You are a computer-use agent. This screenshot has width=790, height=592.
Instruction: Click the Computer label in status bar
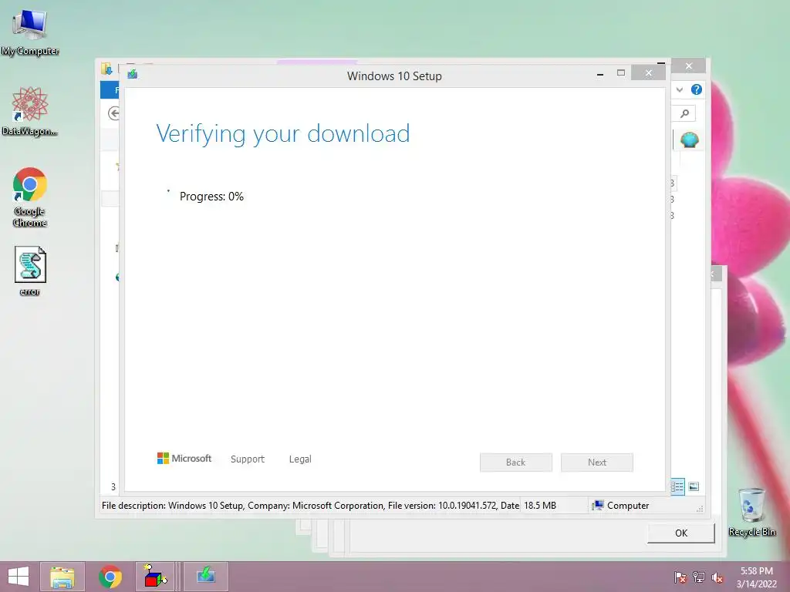click(x=628, y=506)
